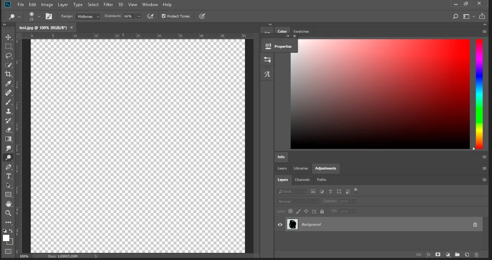Open the brush preset picker arrow

39,16
